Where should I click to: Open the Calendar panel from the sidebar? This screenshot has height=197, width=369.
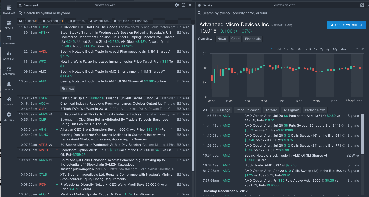coord(9,39)
